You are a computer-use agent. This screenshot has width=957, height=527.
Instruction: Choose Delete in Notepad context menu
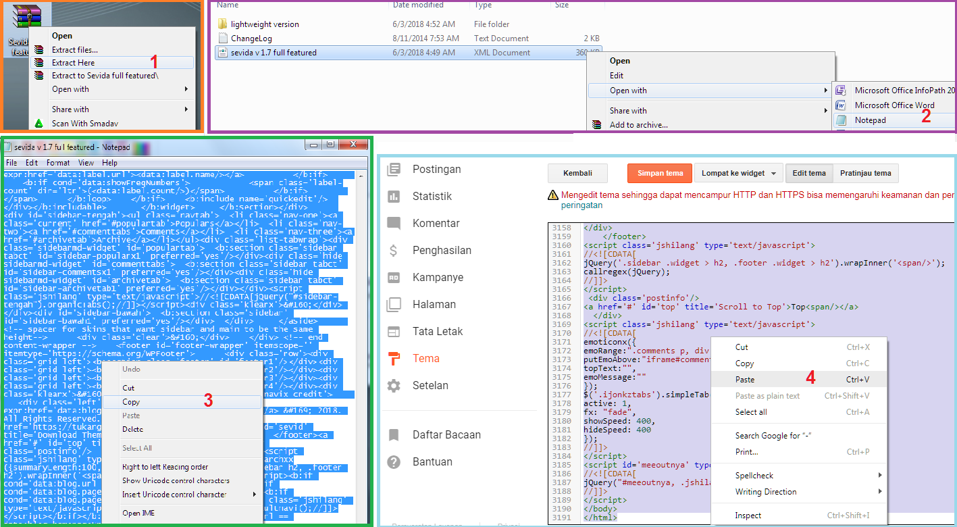(x=182, y=430)
